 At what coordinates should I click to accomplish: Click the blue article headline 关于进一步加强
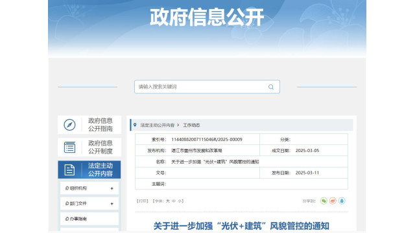coord(241,226)
